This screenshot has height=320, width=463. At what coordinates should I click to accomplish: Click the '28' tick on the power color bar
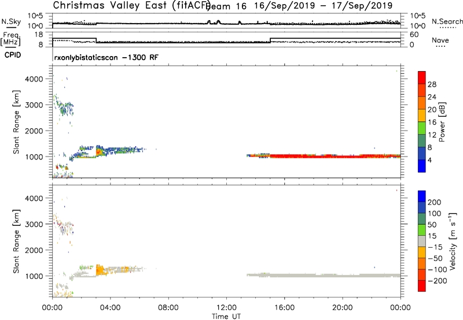click(432, 84)
